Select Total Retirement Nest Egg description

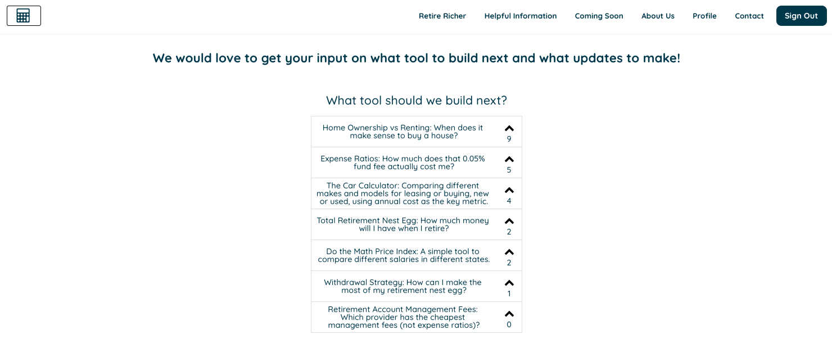coord(403,224)
